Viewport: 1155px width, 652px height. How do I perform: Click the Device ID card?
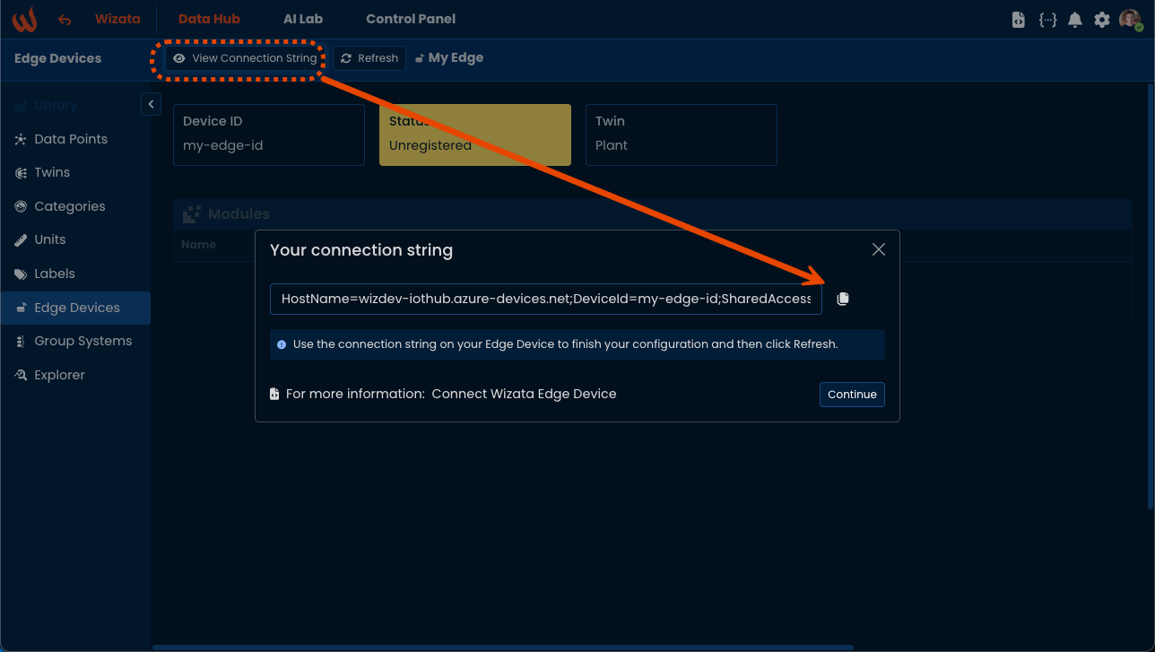pos(269,135)
